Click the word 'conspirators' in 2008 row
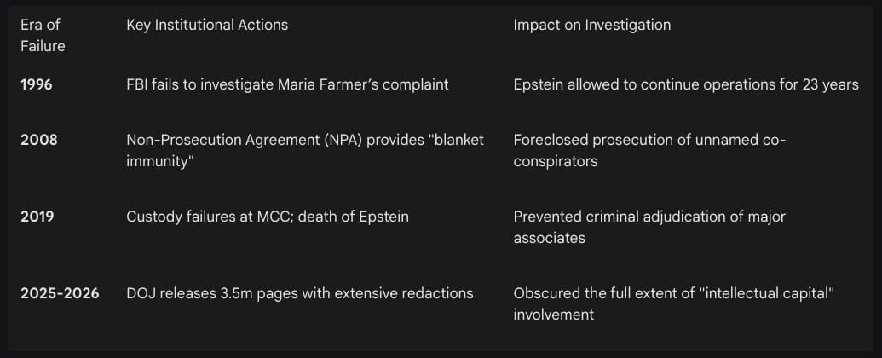The height and width of the screenshot is (358, 882). [555, 161]
